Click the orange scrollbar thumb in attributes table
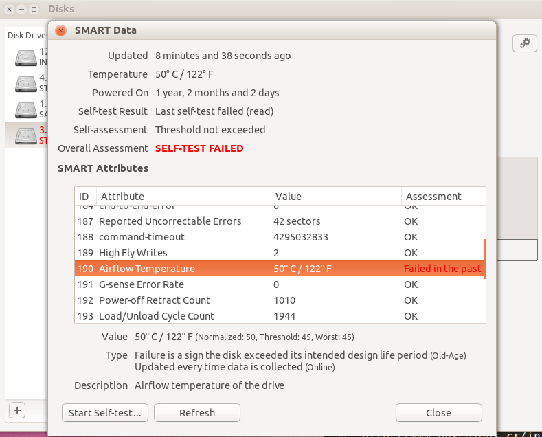 coord(484,259)
